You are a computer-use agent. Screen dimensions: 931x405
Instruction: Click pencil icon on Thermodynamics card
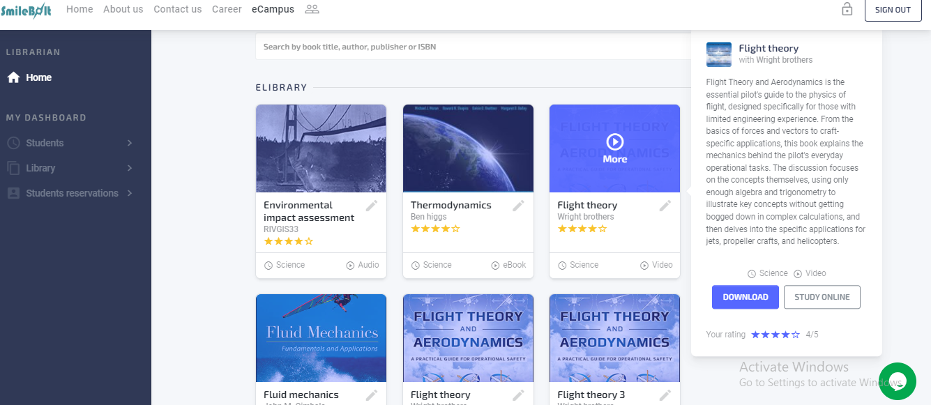tap(519, 206)
